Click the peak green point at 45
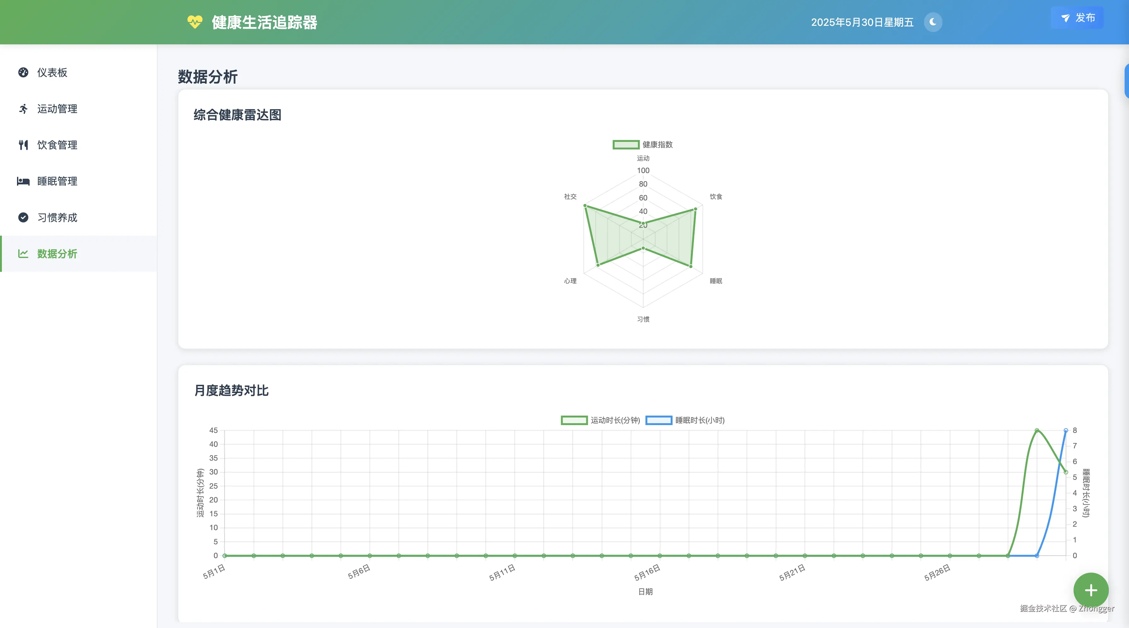The image size is (1129, 628). pyautogui.click(x=1036, y=431)
